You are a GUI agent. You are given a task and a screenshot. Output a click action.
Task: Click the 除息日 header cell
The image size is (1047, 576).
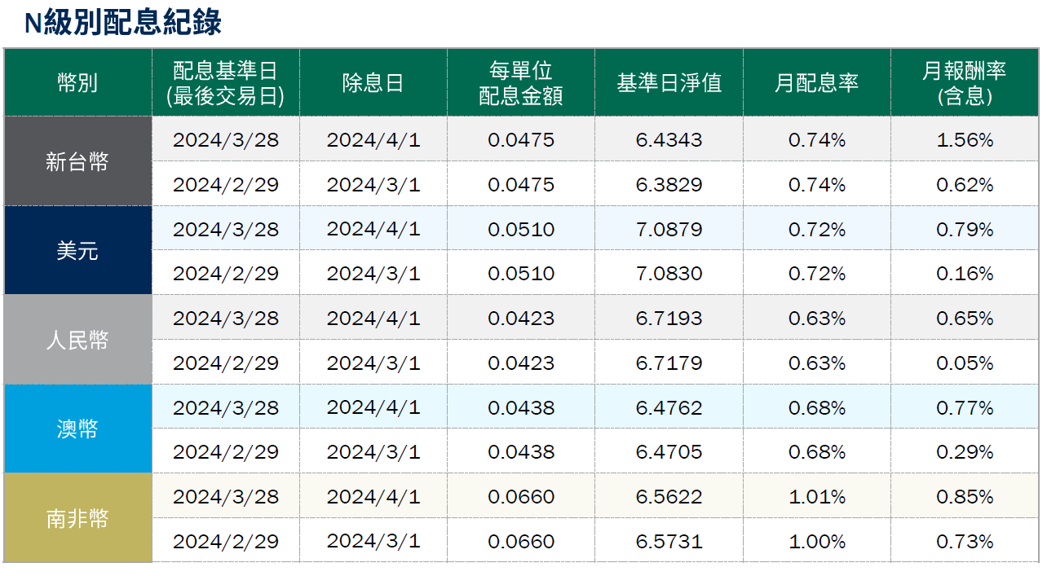pyautogui.click(x=373, y=82)
